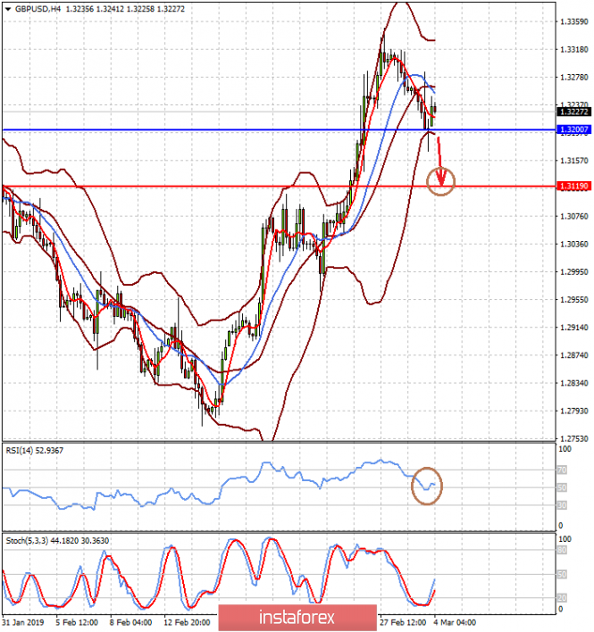Select the red horizontal line at 1.31190
This screenshot has height=632, width=594.
point(279,187)
